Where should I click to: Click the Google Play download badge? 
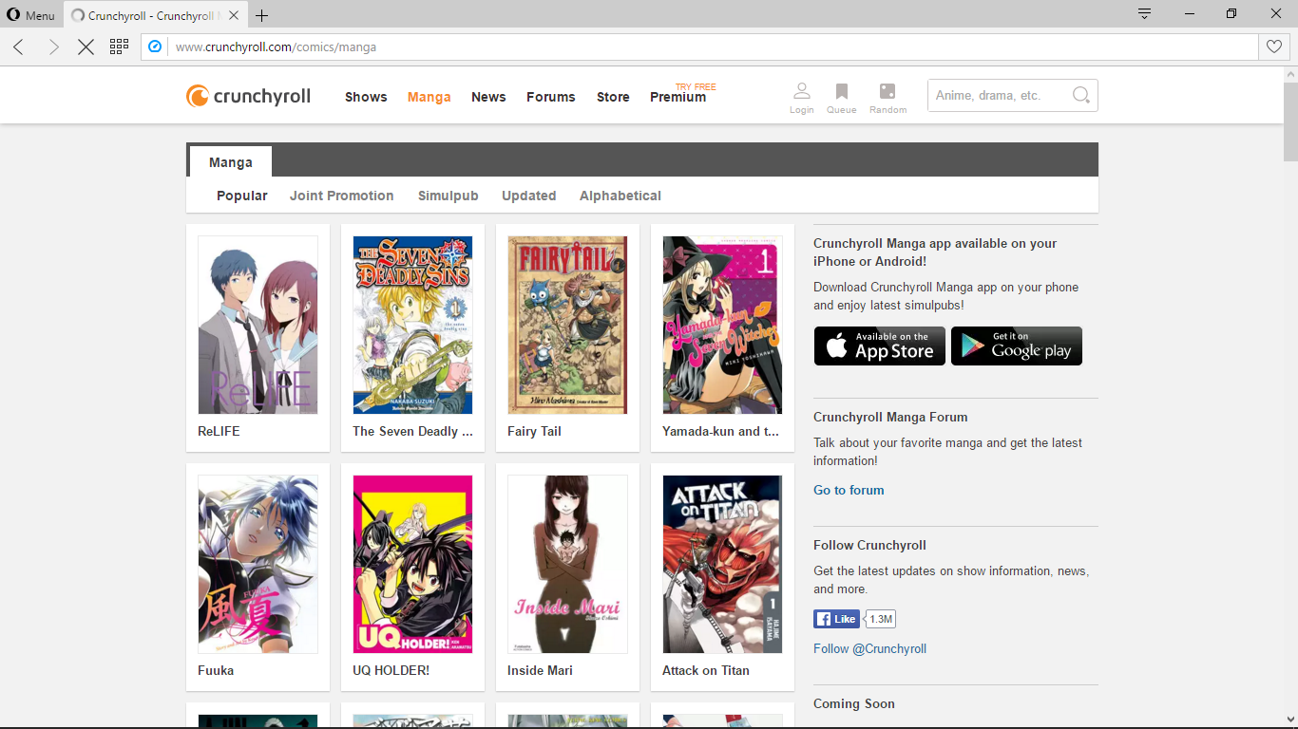coord(1017,346)
